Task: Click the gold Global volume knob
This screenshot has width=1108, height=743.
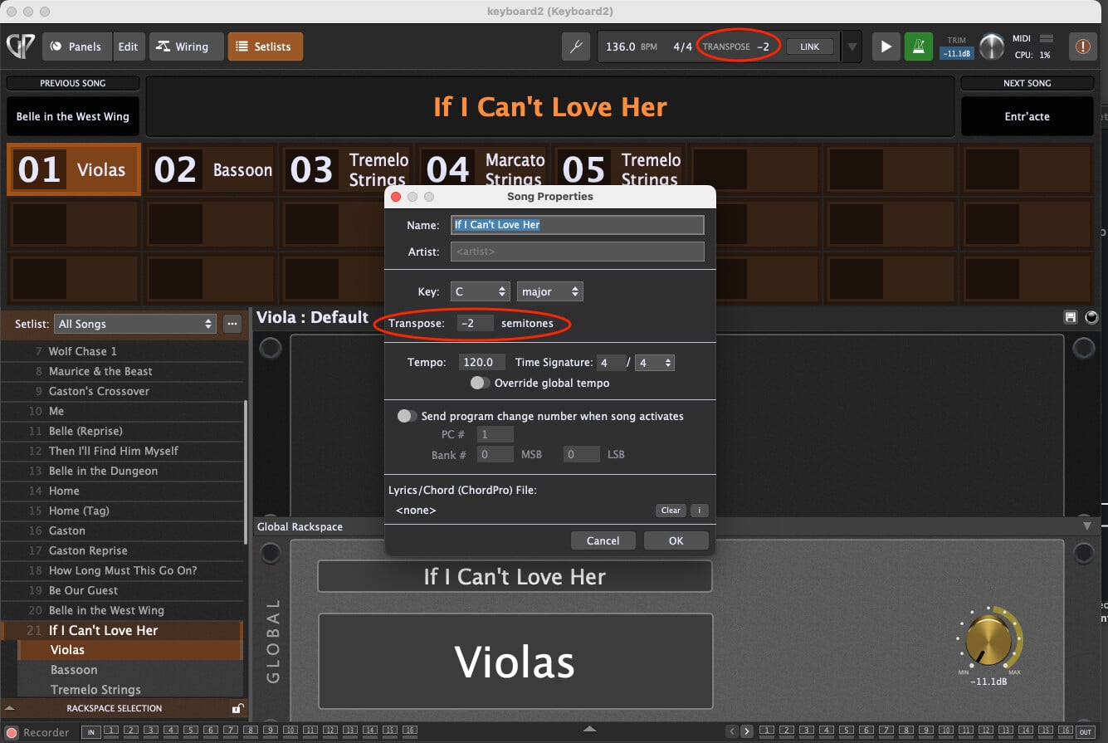Action: tap(988, 641)
